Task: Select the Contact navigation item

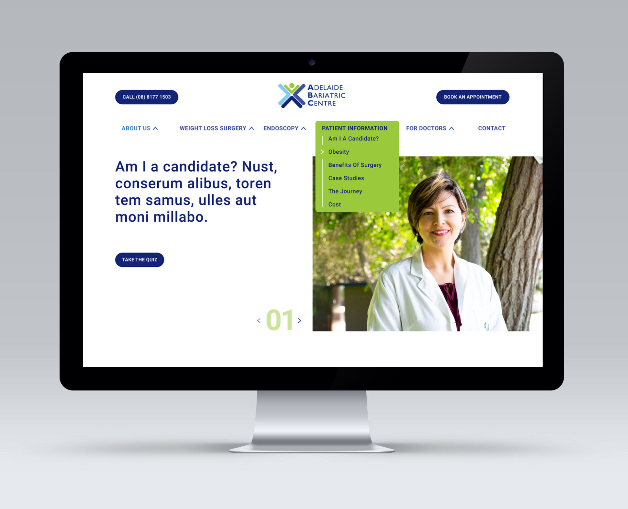Action: coord(491,128)
